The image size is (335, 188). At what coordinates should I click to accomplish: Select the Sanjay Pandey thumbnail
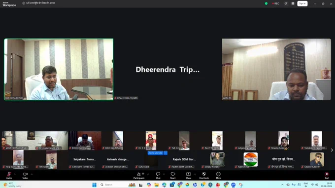[217, 159]
